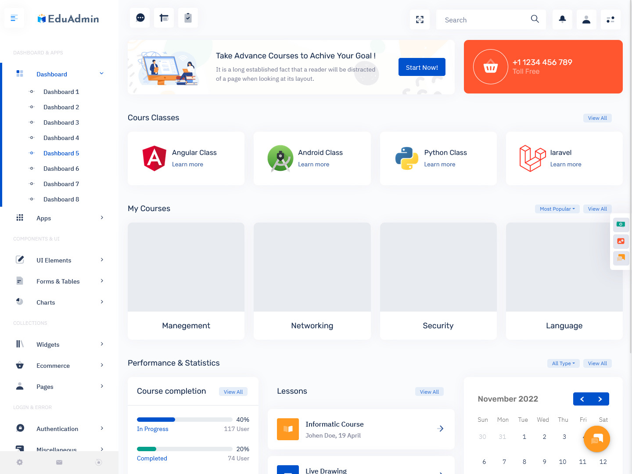Go to next month in calendar

(600, 399)
